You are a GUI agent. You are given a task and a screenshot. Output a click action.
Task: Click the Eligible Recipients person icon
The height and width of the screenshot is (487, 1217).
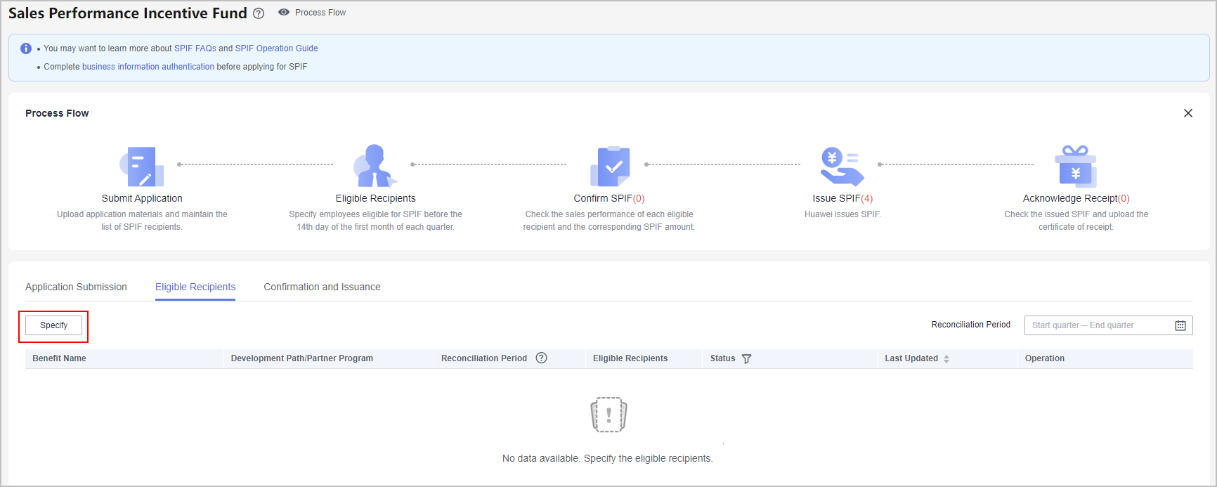point(375,166)
